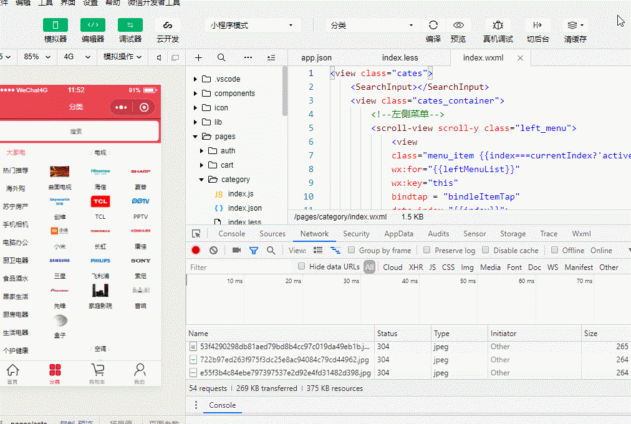
Task: Toggle the editor (编辑器) panel icon
Action: [92, 25]
